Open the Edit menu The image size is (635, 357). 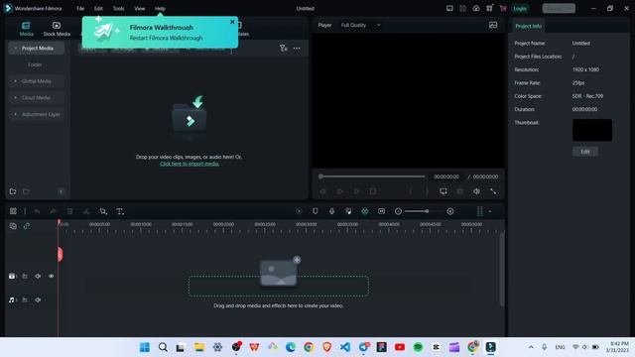pos(98,8)
